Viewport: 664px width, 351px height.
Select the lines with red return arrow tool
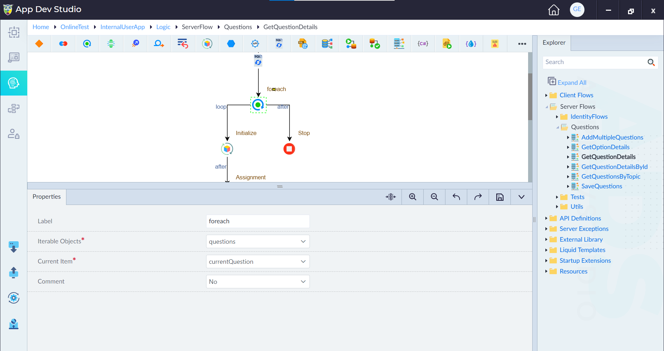(x=183, y=44)
